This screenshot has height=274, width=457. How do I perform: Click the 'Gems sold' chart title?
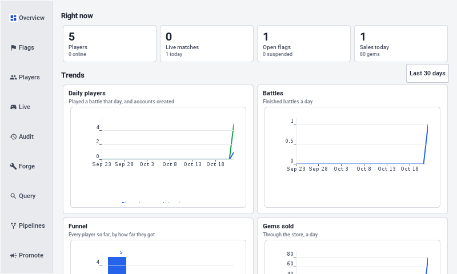point(278,226)
